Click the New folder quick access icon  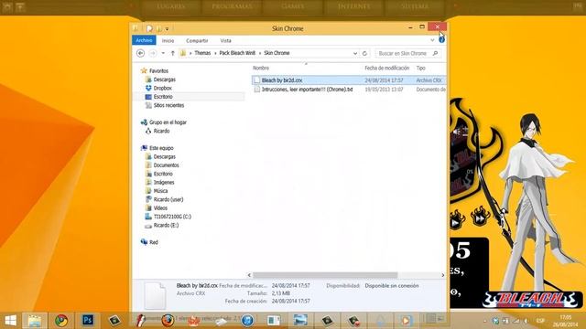[x=159, y=28]
